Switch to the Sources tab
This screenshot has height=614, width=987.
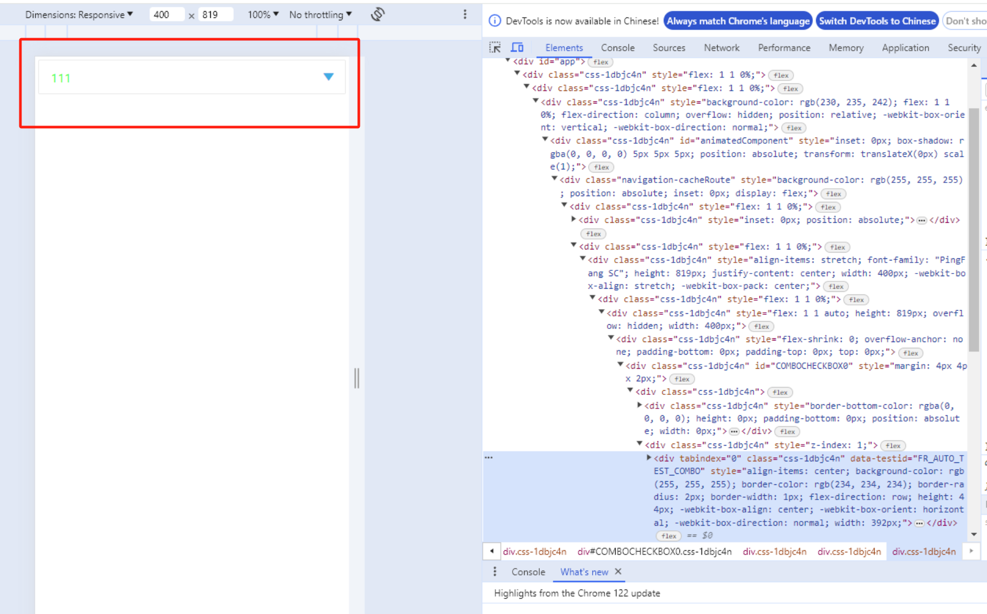[669, 48]
